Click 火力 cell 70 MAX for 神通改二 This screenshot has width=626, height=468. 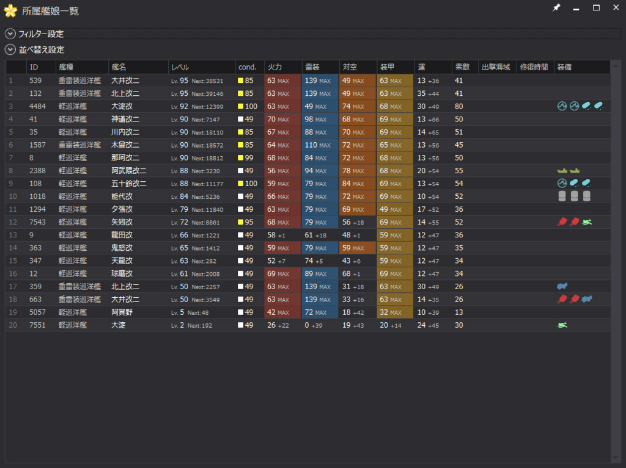[x=282, y=119]
